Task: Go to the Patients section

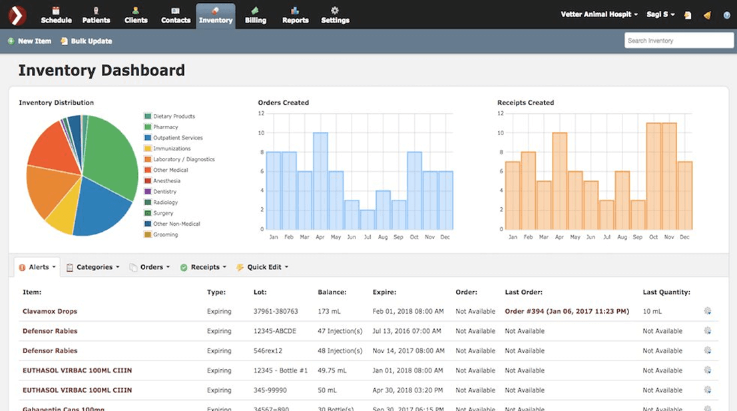Action: coord(96,15)
